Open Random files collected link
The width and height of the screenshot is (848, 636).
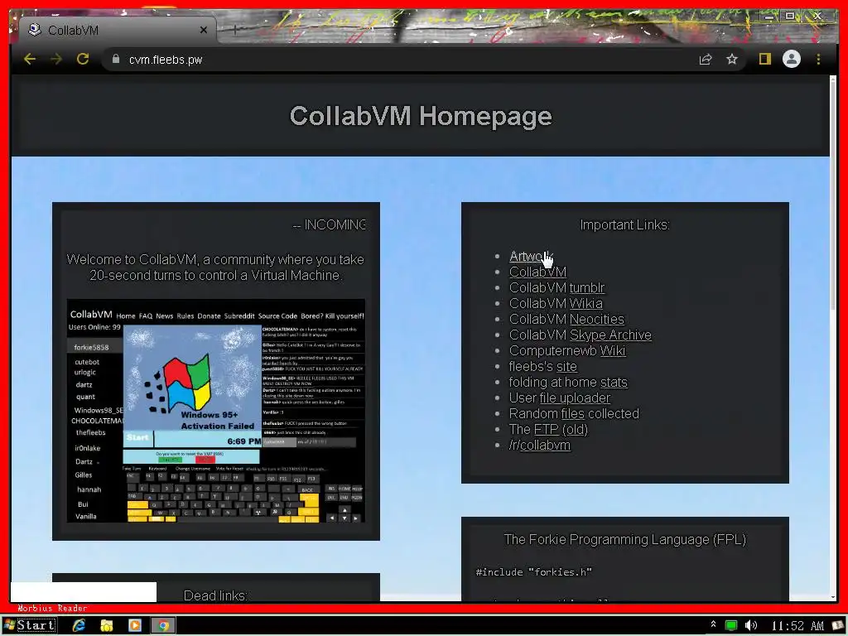573,413
